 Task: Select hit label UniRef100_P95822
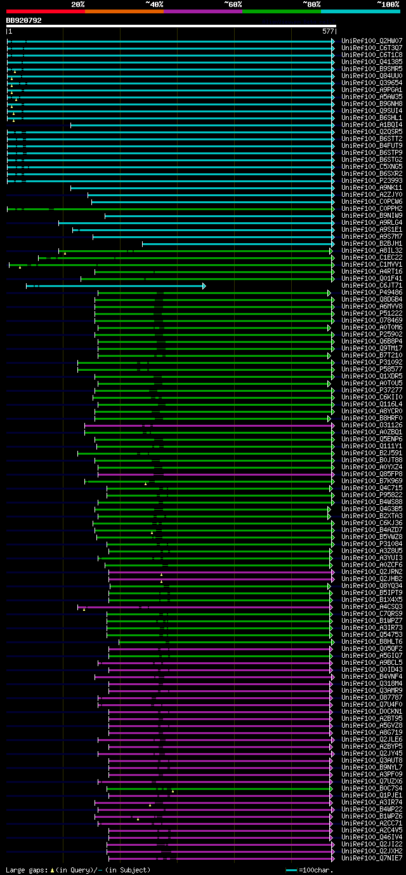click(372, 495)
